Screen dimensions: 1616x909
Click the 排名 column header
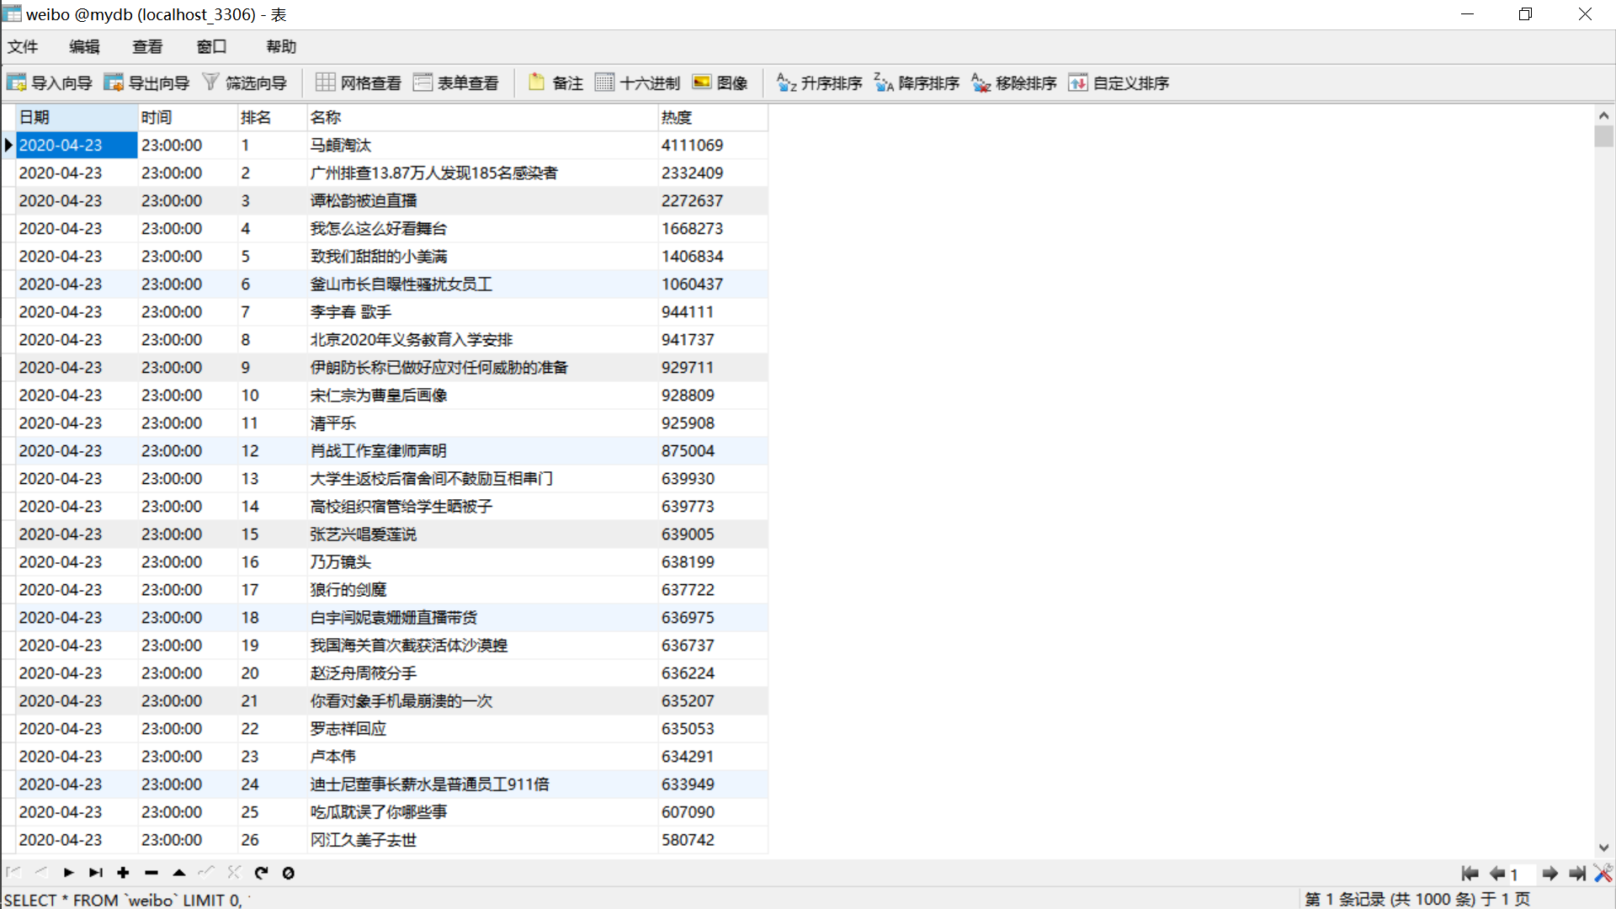pos(272,117)
